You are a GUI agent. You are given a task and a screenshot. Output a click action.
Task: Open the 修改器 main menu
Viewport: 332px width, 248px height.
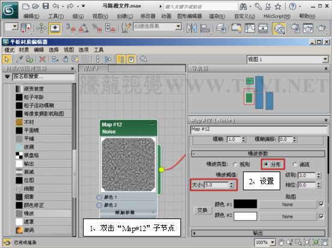(x=148, y=16)
